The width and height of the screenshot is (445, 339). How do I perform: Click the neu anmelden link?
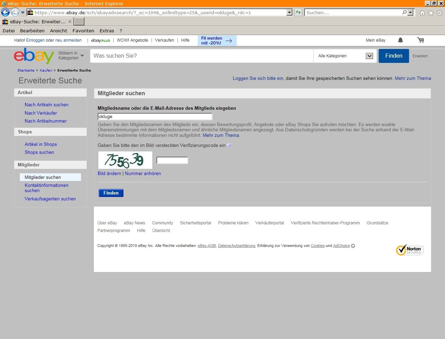pyautogui.click(x=68, y=40)
